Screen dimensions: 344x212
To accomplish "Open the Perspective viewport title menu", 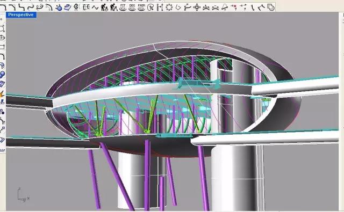I will coord(21,15).
